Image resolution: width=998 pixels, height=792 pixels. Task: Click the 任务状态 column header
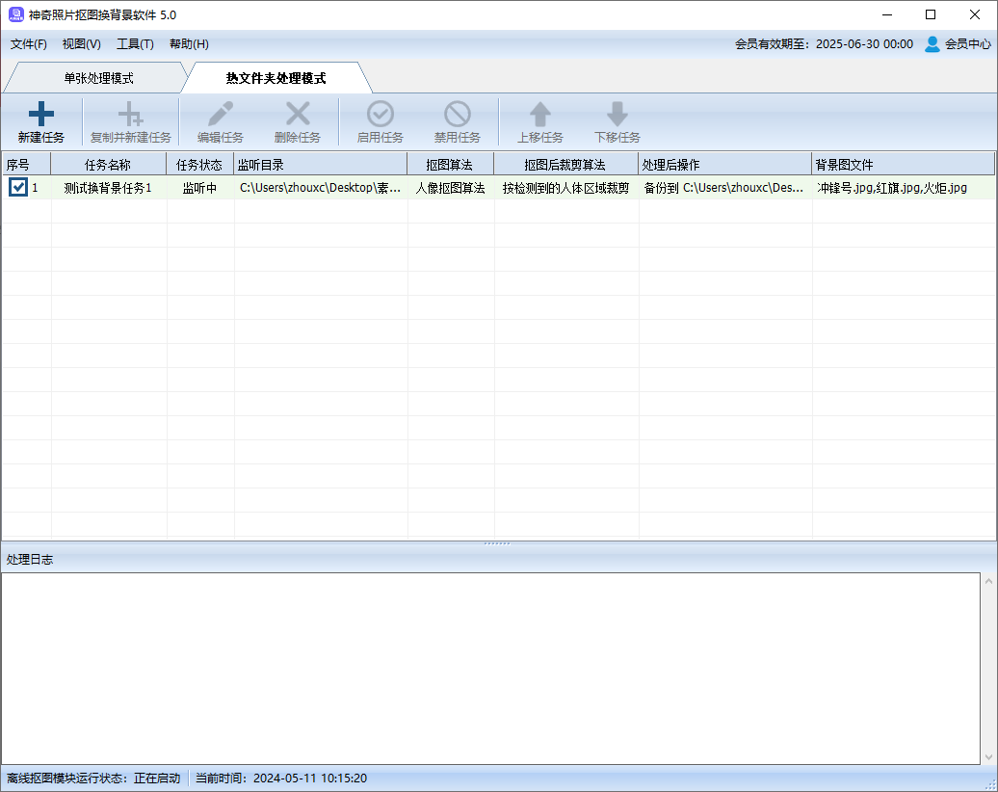pyautogui.click(x=199, y=164)
